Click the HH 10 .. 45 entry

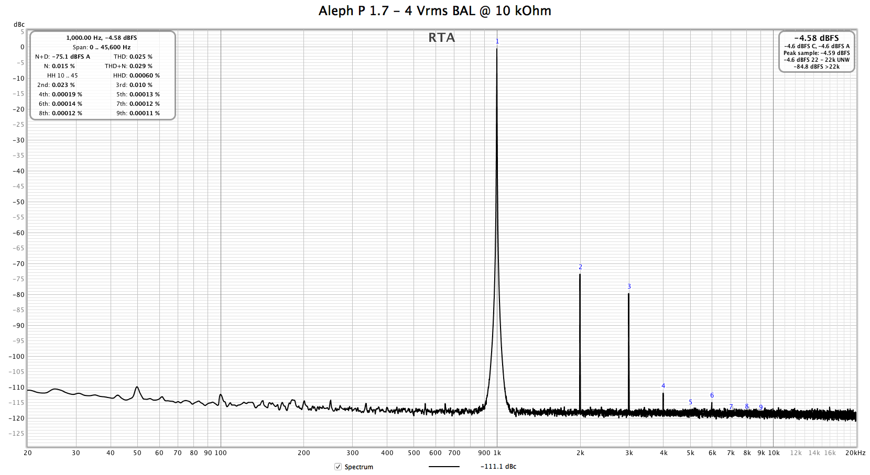click(x=62, y=75)
